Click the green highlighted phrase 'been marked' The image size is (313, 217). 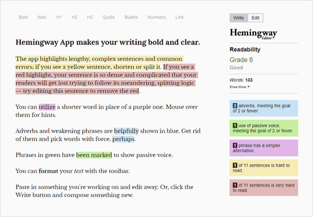(x=94, y=155)
